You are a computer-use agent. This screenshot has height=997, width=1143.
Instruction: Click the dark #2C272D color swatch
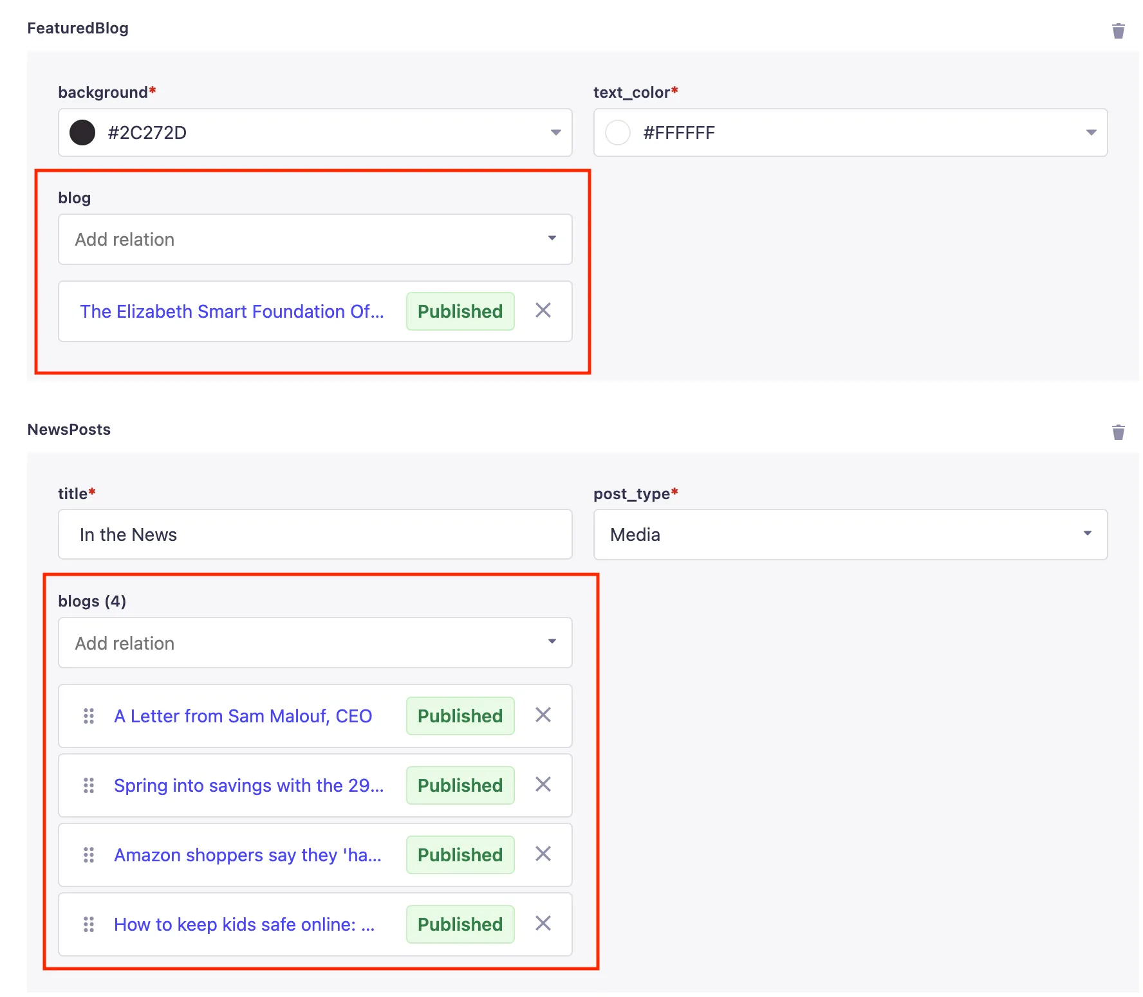tap(82, 133)
